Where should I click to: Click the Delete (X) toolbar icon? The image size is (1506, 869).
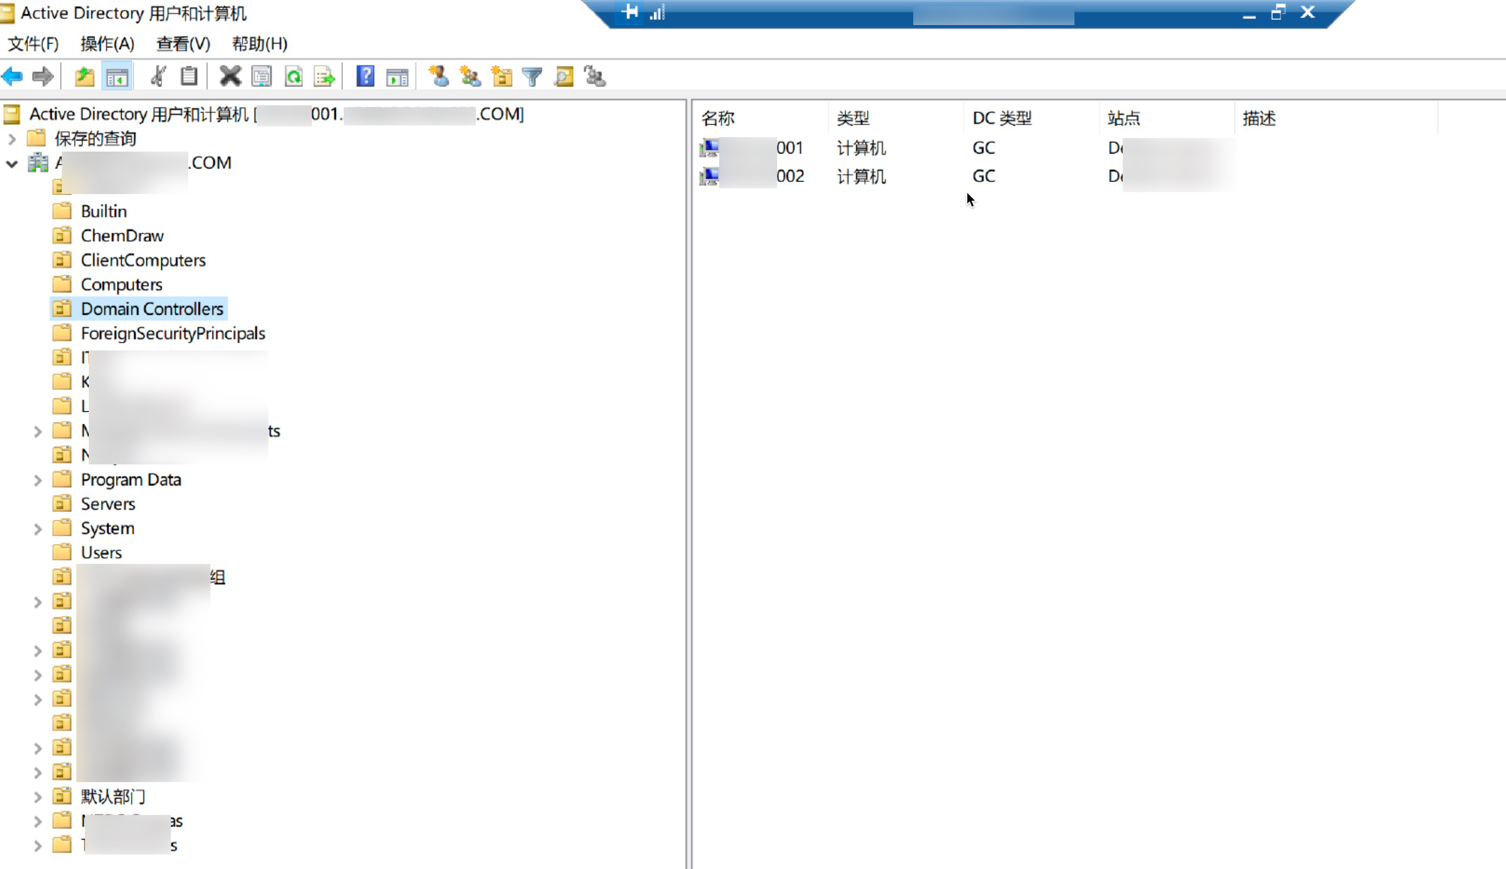230,76
